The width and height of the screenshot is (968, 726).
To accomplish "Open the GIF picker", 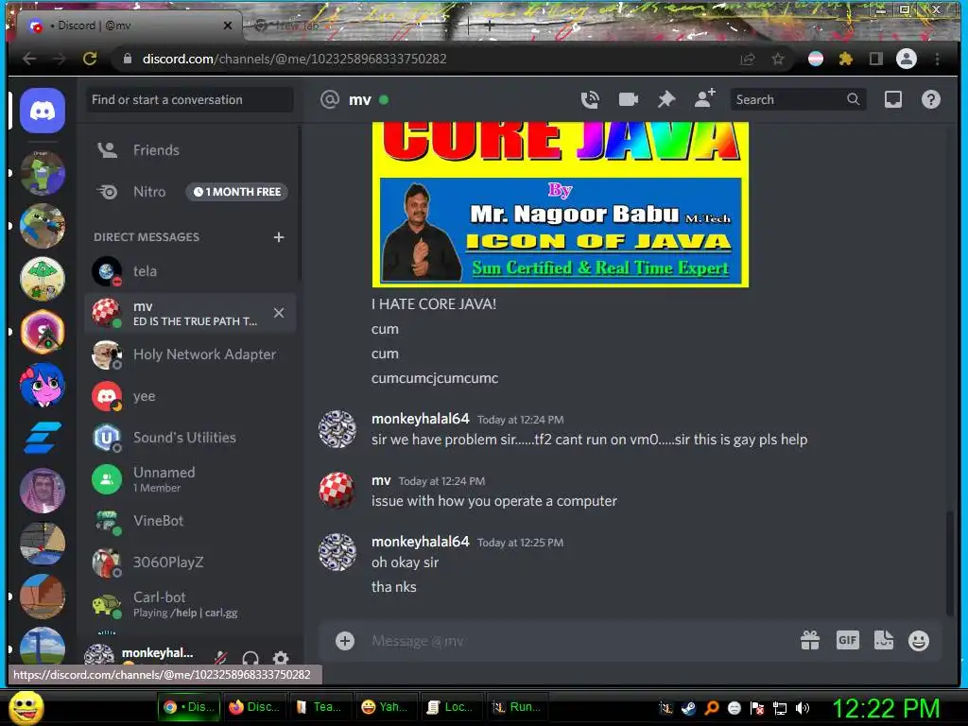I will tap(847, 641).
